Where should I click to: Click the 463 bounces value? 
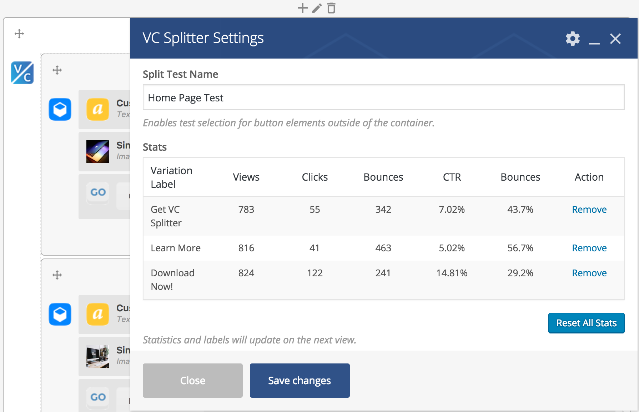coord(383,248)
